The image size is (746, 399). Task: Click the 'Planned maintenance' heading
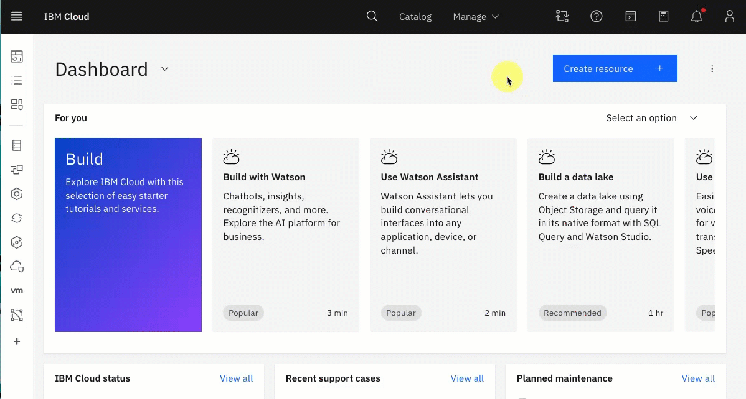pyautogui.click(x=564, y=378)
